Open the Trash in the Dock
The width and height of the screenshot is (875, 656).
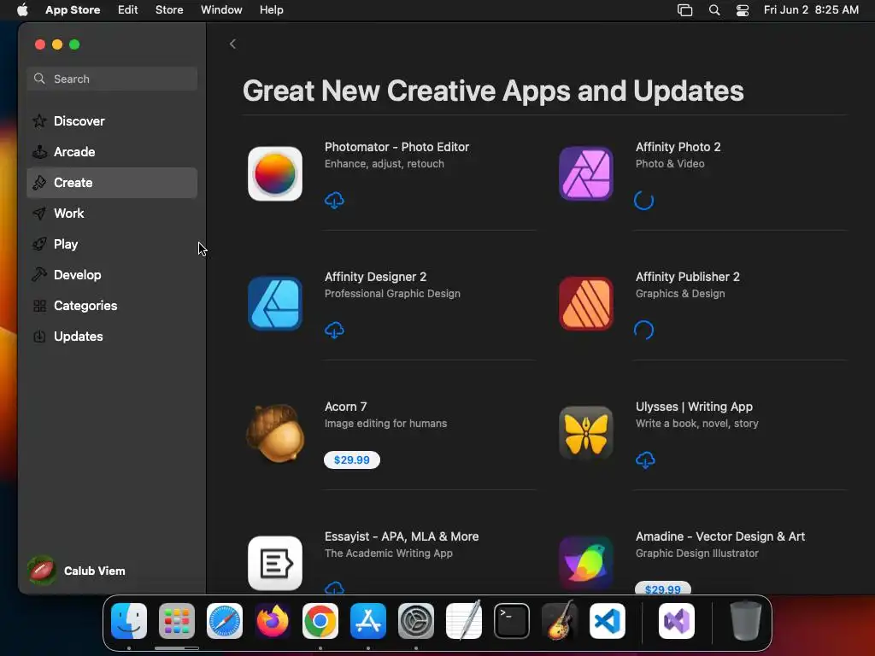pos(745,621)
